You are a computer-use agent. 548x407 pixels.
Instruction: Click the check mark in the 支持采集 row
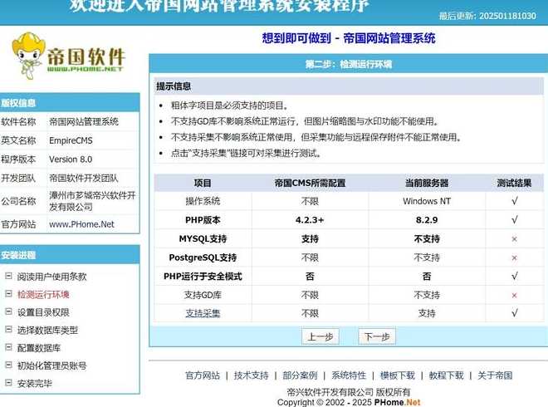(515, 313)
